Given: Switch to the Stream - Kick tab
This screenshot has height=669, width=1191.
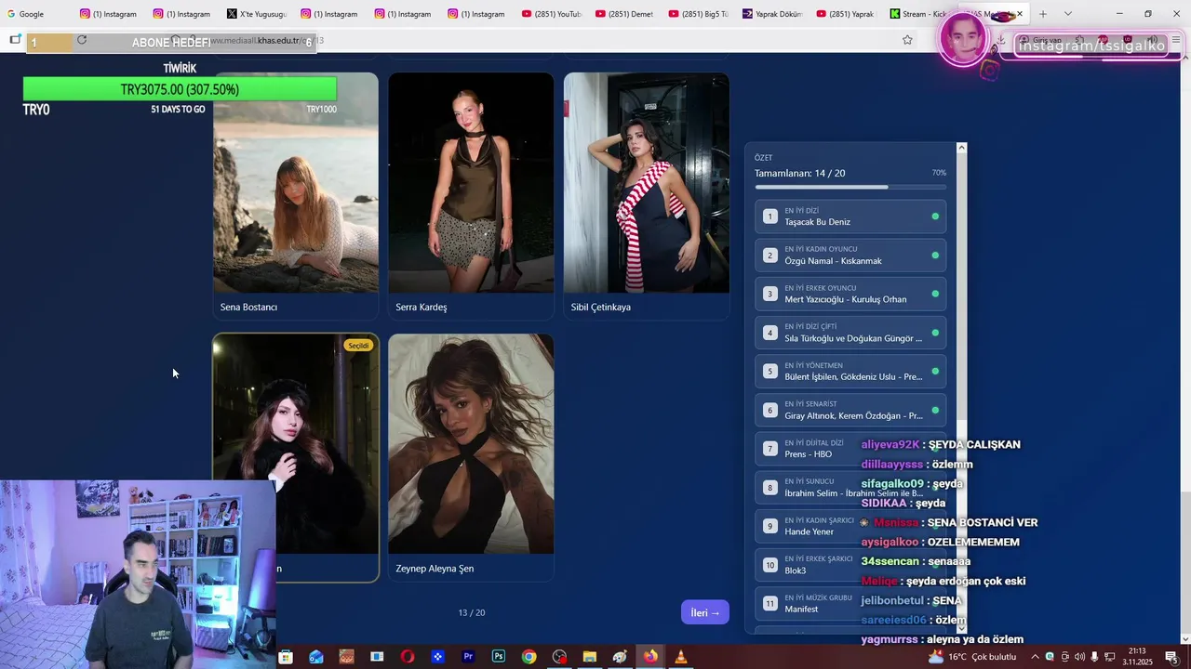Looking at the screenshot, I should click(x=919, y=14).
